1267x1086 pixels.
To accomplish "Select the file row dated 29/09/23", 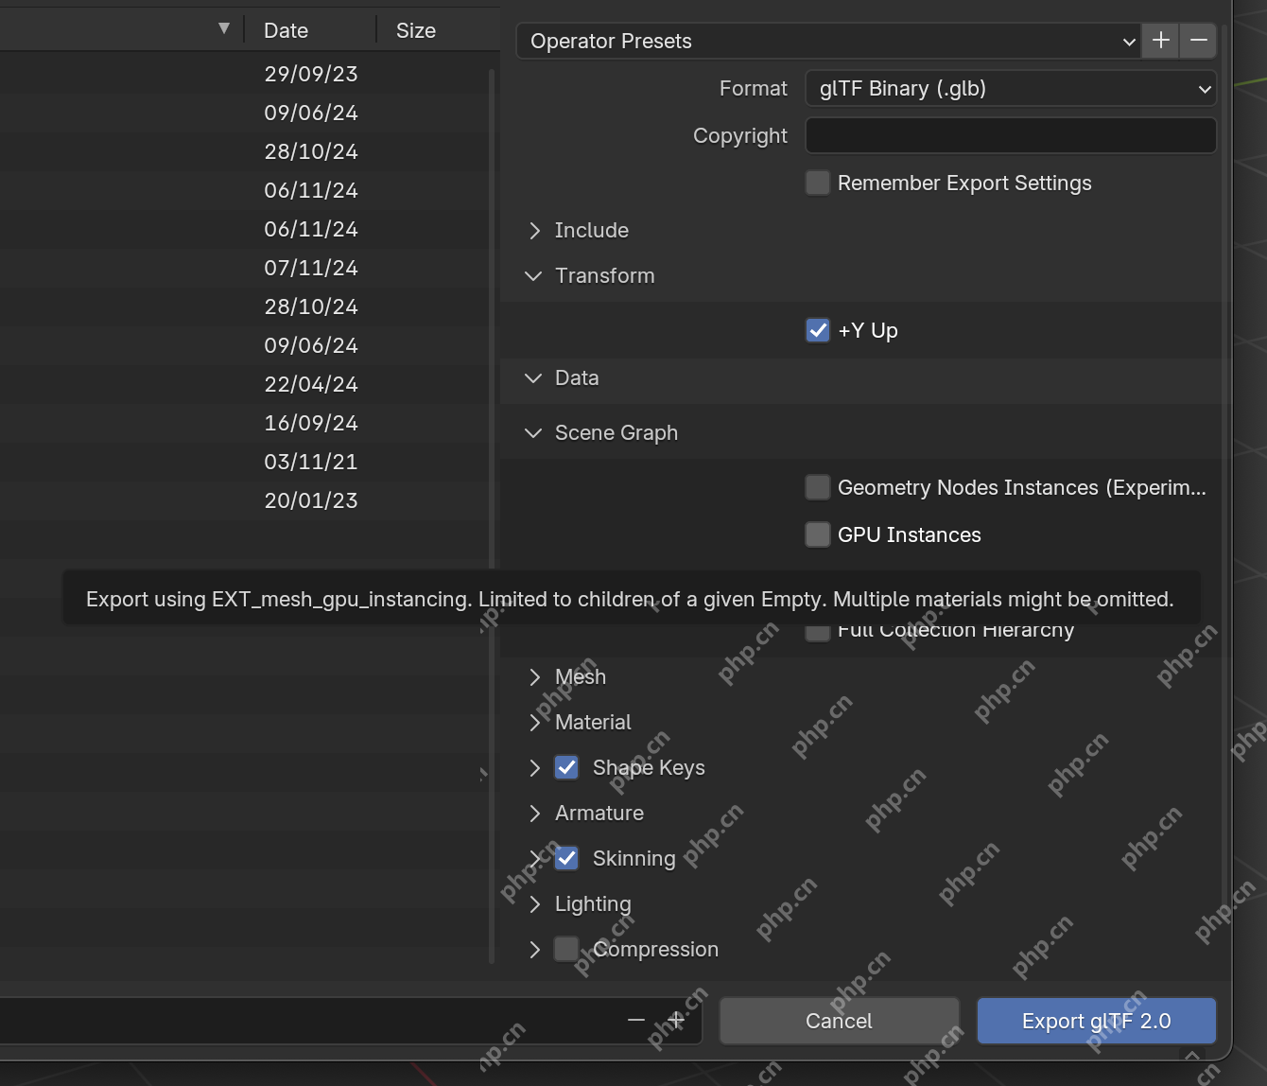I will pos(244,74).
